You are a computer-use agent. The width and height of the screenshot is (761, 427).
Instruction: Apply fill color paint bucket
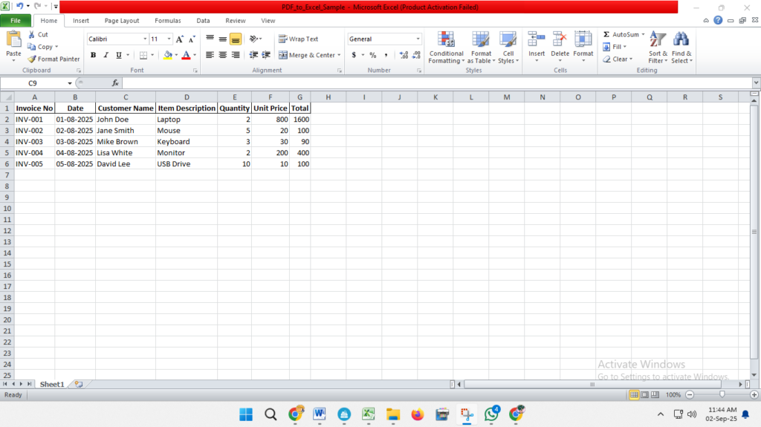pyautogui.click(x=168, y=55)
